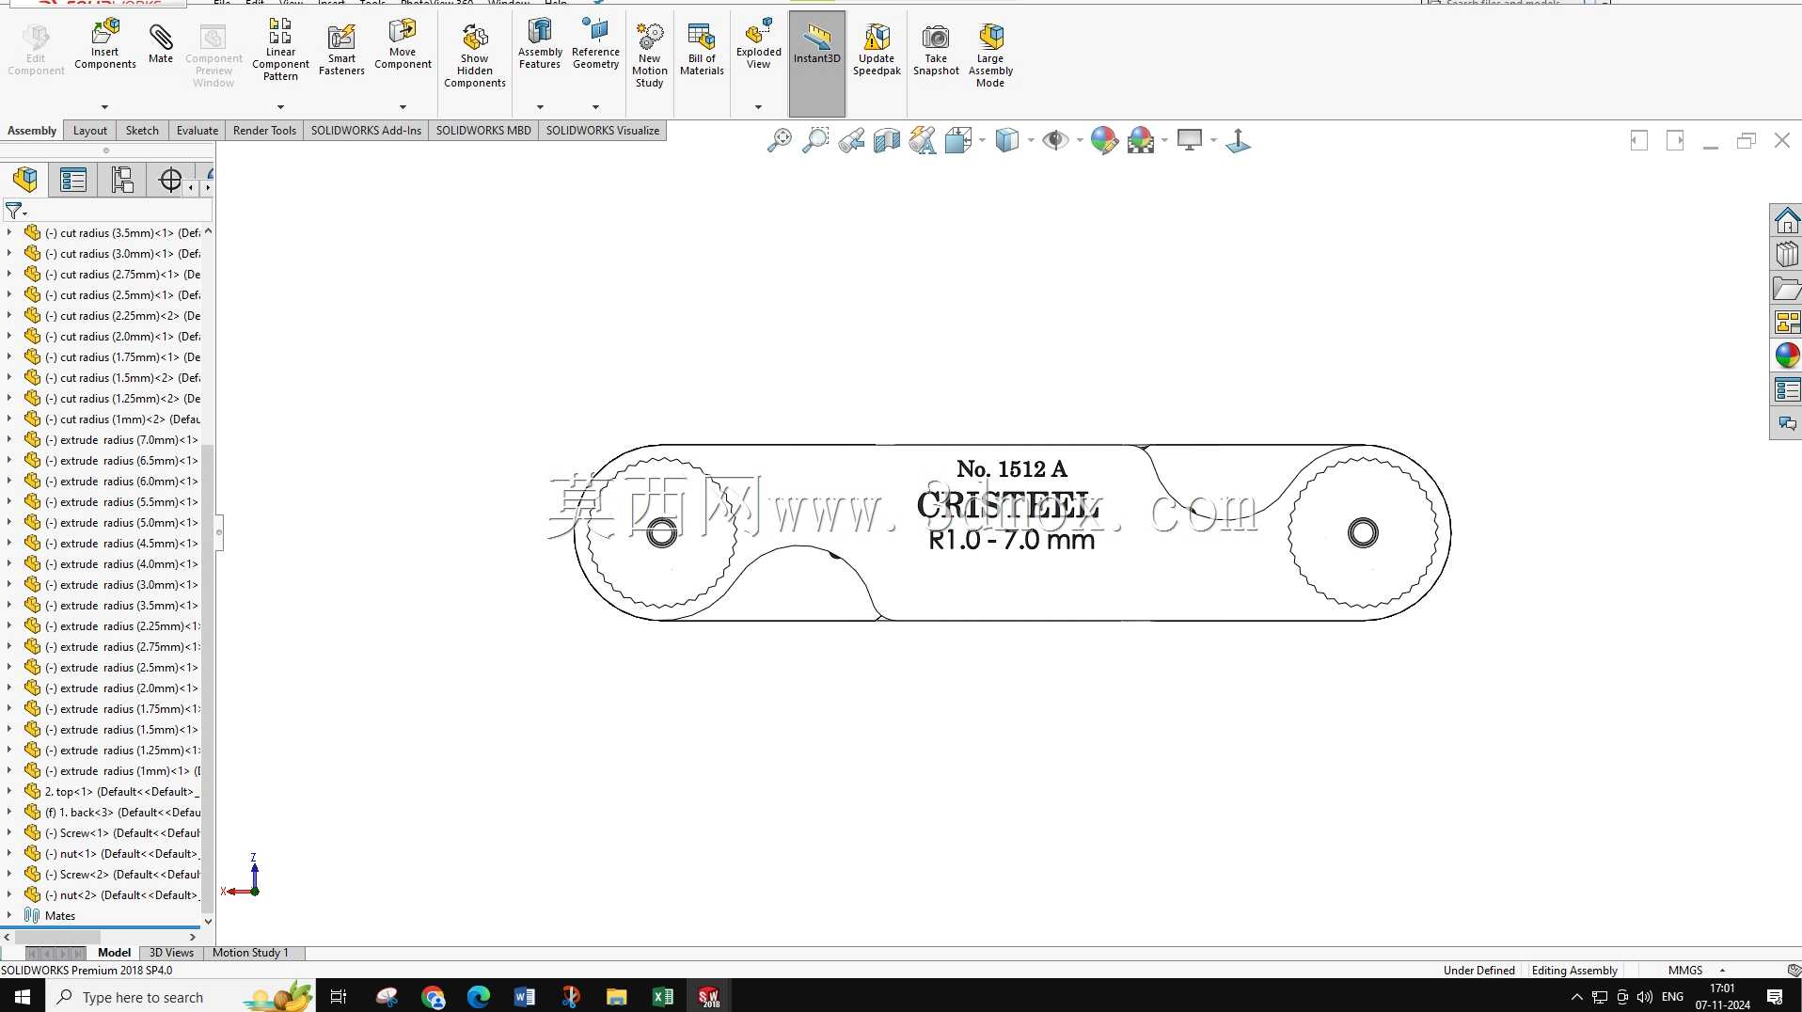The width and height of the screenshot is (1802, 1012).
Task: Open dropdown under Reference Geometry
Action: click(x=595, y=107)
